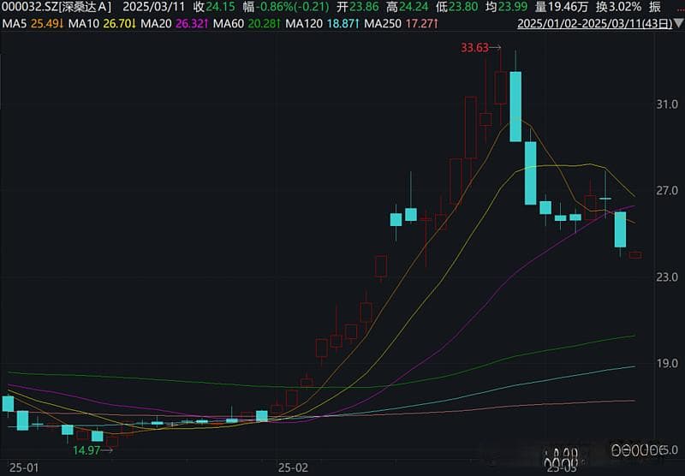
Task: Select the 2025/01/02-2025/03/11(43日) date range link
Action: [594, 24]
